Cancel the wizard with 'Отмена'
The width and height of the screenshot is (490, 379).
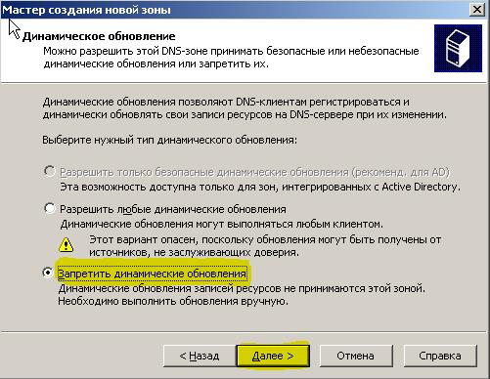click(x=356, y=356)
